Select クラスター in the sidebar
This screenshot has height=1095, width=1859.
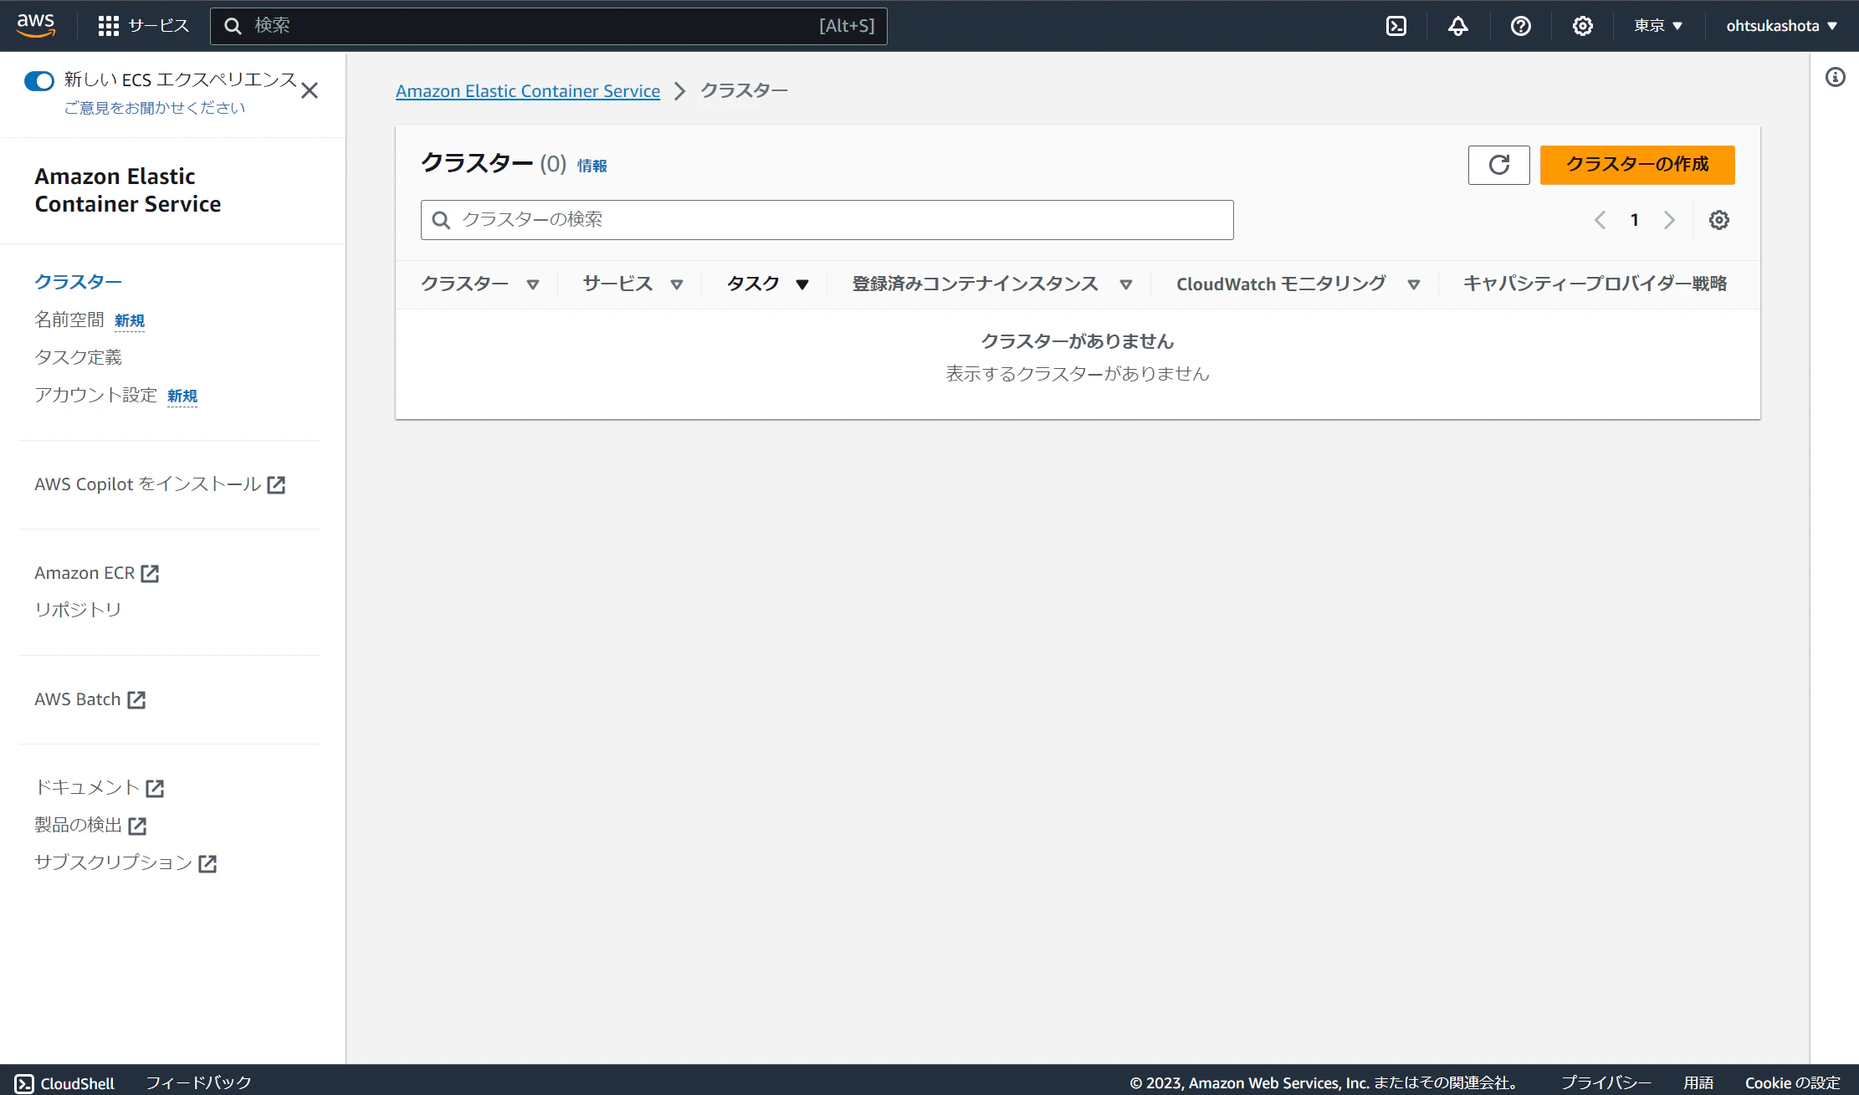(x=78, y=282)
